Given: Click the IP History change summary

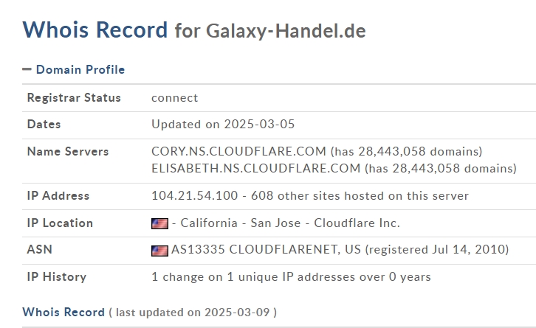Looking at the screenshot, I should click(291, 277).
